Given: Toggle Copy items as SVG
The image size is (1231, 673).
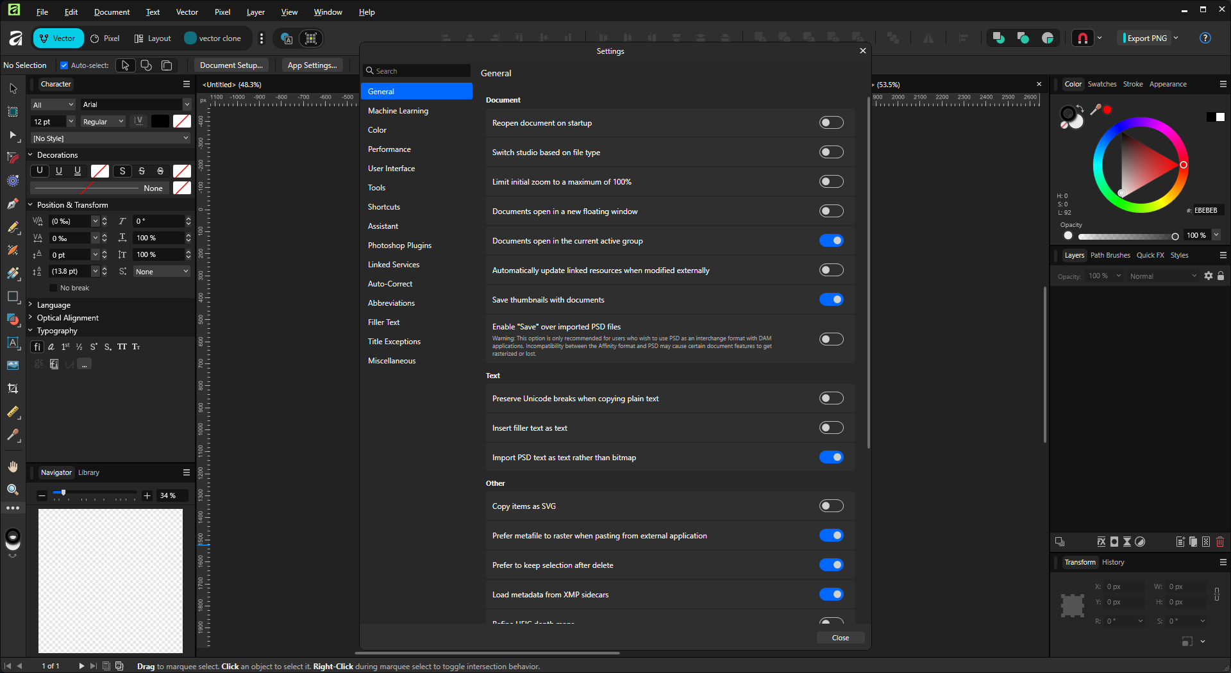Looking at the screenshot, I should [831, 506].
